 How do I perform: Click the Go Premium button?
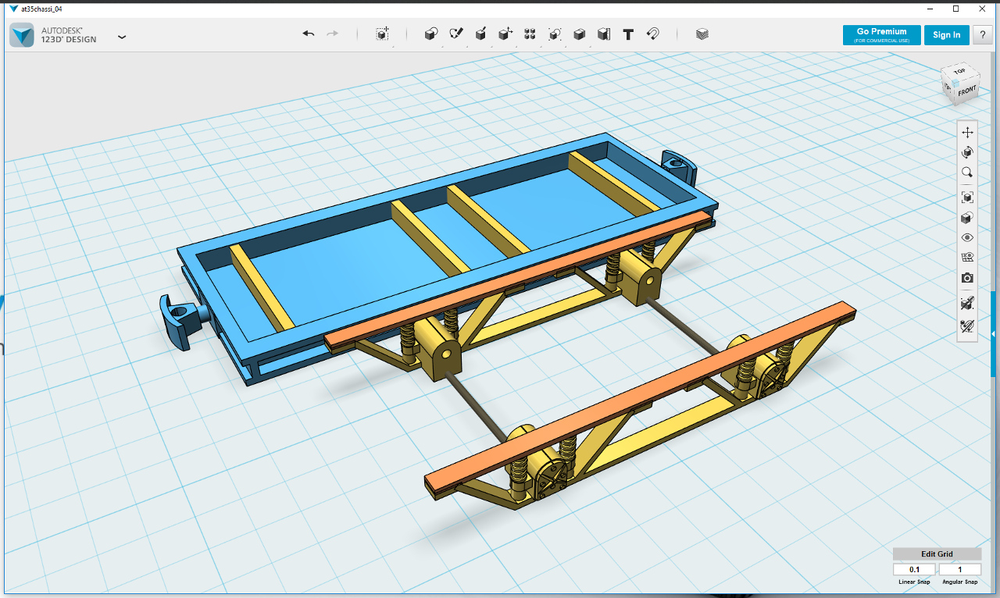tap(881, 35)
